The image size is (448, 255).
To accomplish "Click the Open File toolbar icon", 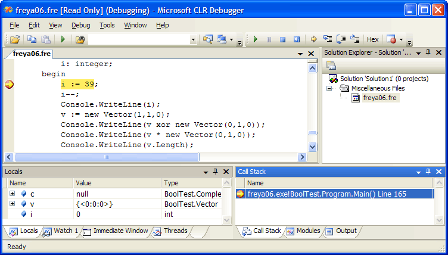I will tap(15, 39).
